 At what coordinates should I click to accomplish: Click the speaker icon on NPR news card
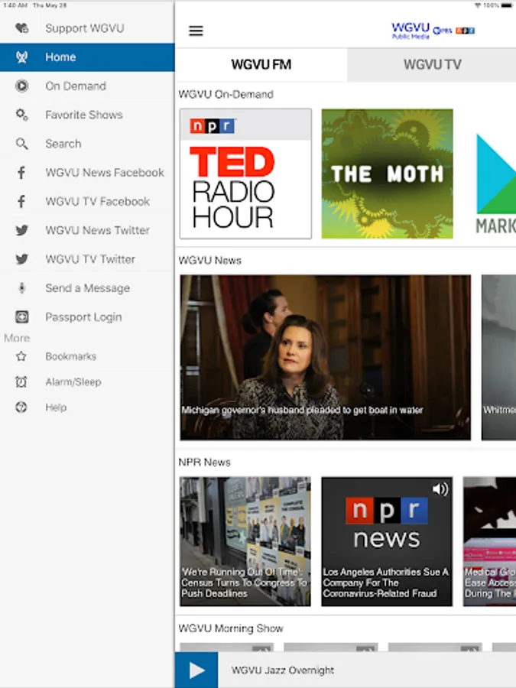(x=440, y=488)
